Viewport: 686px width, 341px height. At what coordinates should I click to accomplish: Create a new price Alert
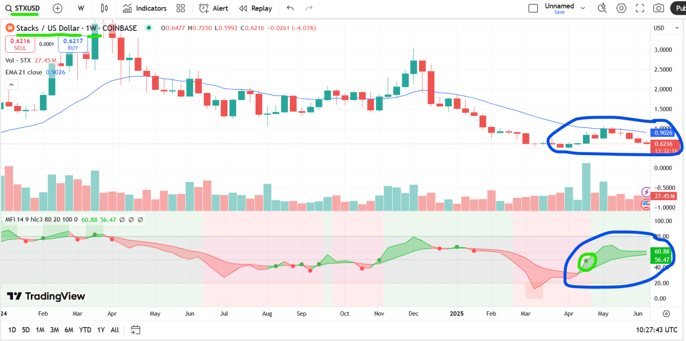click(213, 8)
